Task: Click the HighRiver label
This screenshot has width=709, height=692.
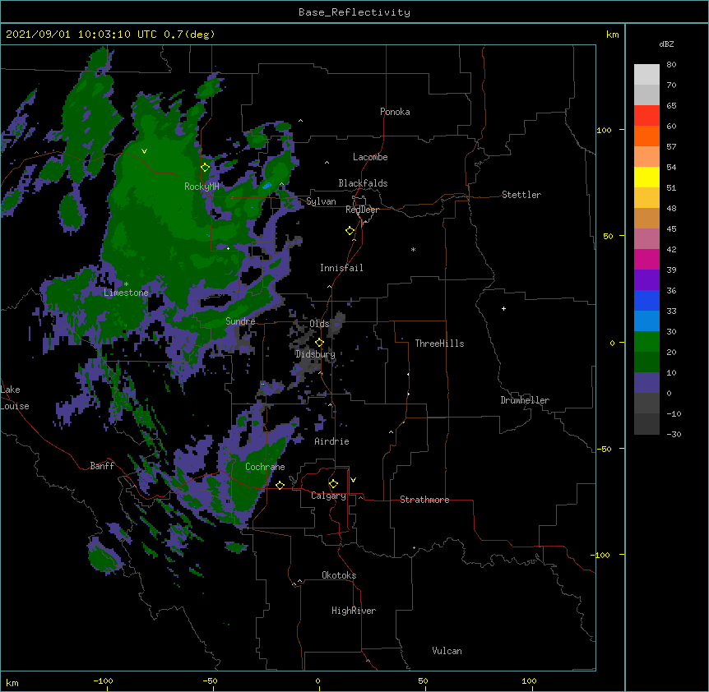Action: click(354, 611)
